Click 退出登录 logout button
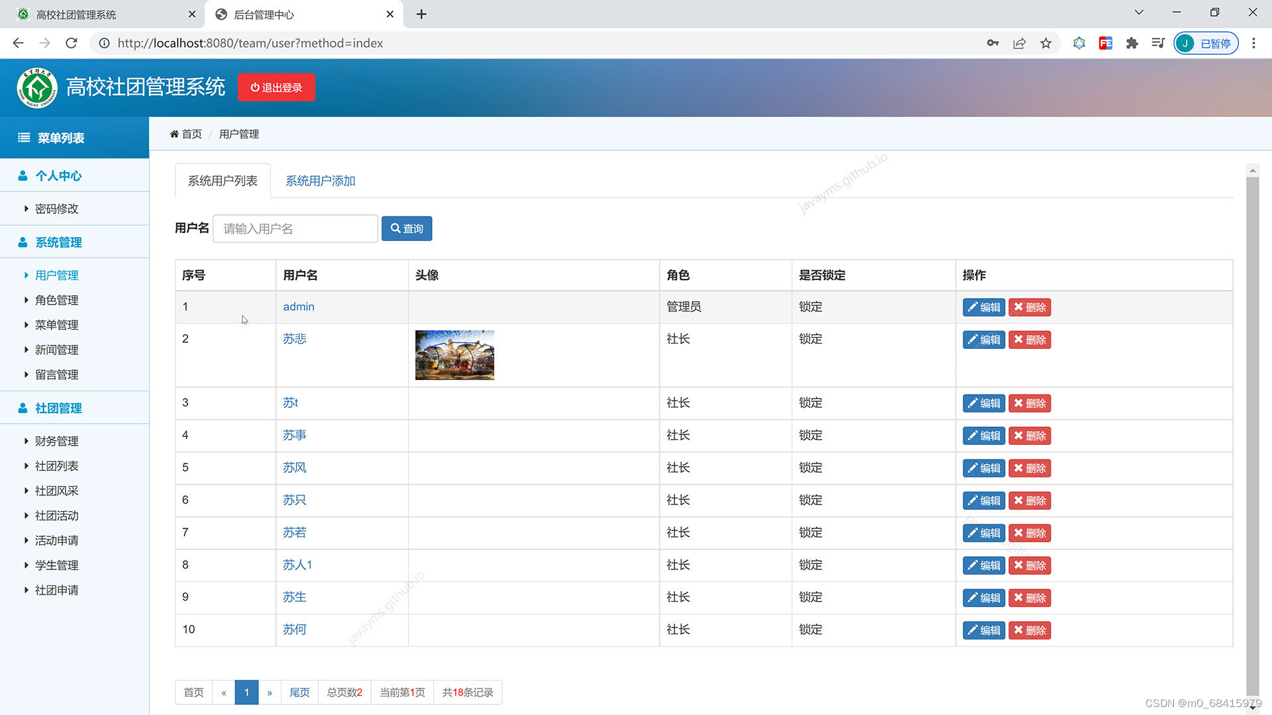Viewport: 1272px width, 715px height. coord(276,87)
